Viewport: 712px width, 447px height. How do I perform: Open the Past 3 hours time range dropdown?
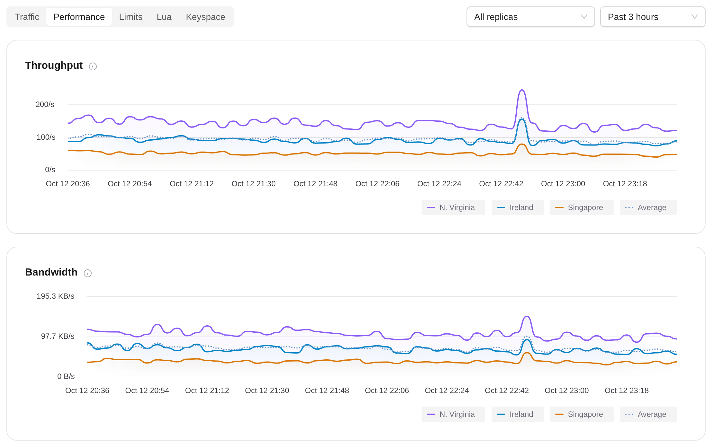[x=653, y=17]
